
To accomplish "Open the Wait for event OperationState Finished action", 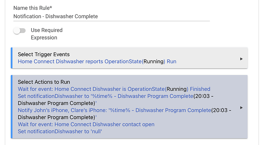I will (114, 89).
